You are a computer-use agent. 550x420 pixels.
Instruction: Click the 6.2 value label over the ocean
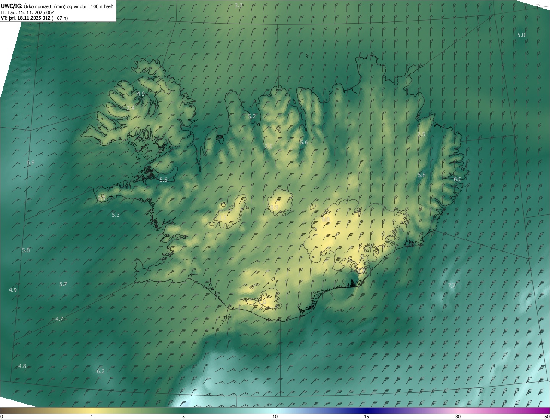[101, 371]
